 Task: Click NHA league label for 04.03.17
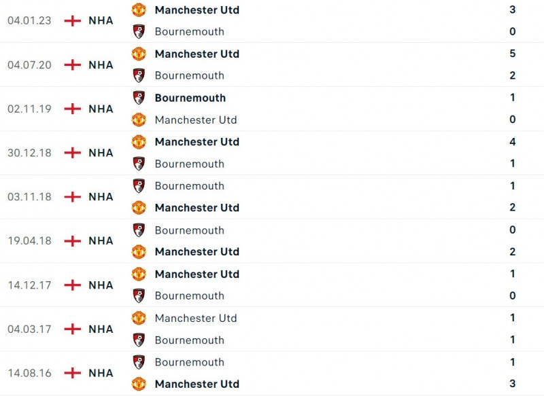click(x=101, y=329)
